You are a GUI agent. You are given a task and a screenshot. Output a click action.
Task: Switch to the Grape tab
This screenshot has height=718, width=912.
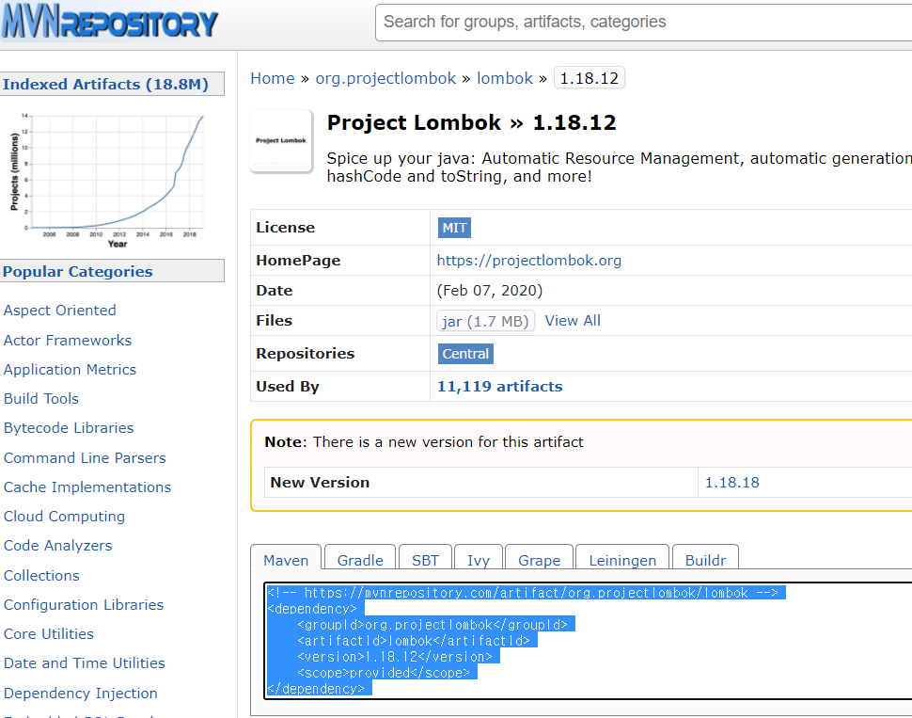coord(539,560)
